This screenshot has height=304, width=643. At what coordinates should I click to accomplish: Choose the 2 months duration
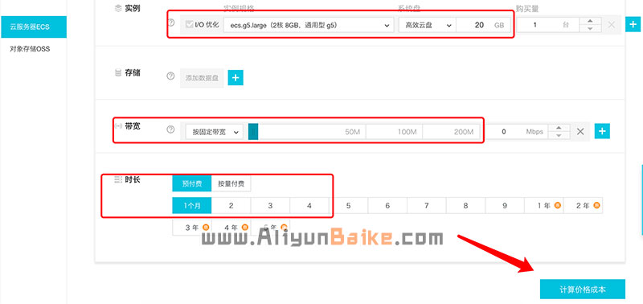pyautogui.click(x=231, y=206)
